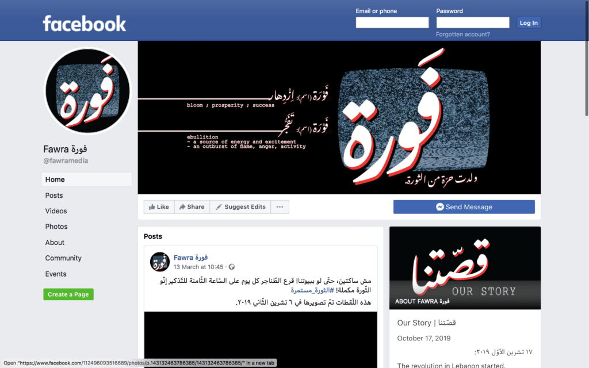Viewport: 589px width, 368px height.
Task: Like the Fawra page
Action: coord(159,207)
